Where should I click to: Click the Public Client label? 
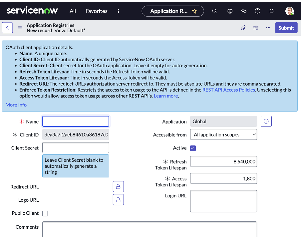pos(25,213)
